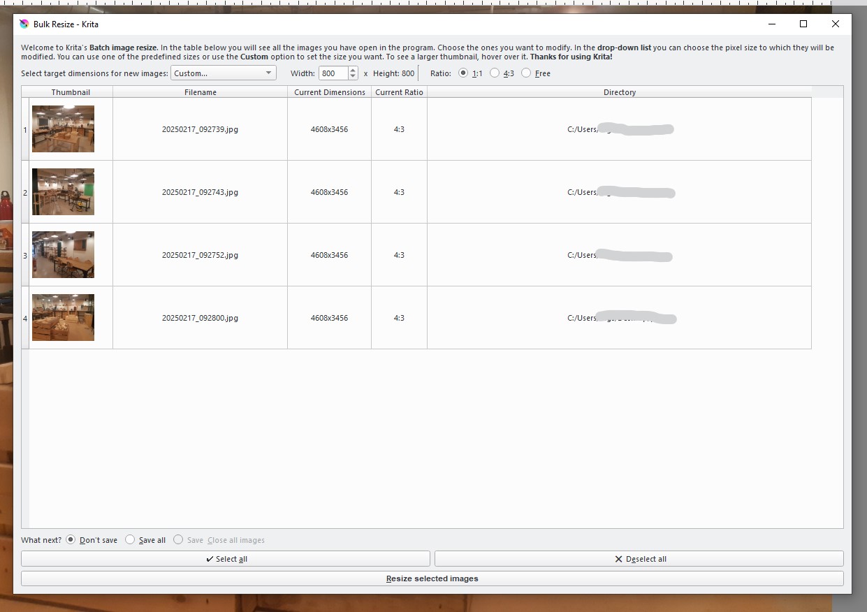Screen dimensions: 867x612
Task: Click the Deselect all button
Action: (x=639, y=559)
